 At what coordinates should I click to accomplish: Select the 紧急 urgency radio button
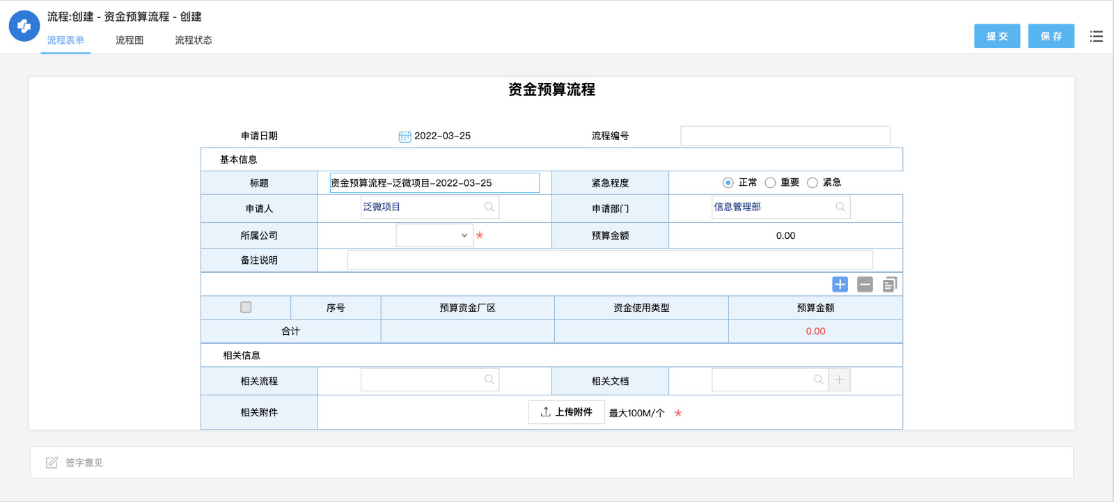[812, 182]
